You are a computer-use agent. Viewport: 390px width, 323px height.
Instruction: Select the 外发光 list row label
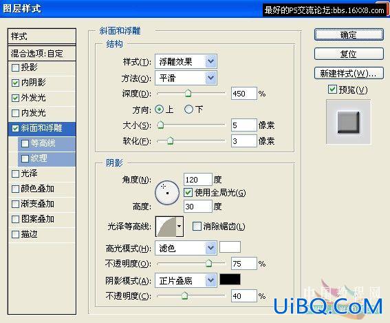point(33,98)
